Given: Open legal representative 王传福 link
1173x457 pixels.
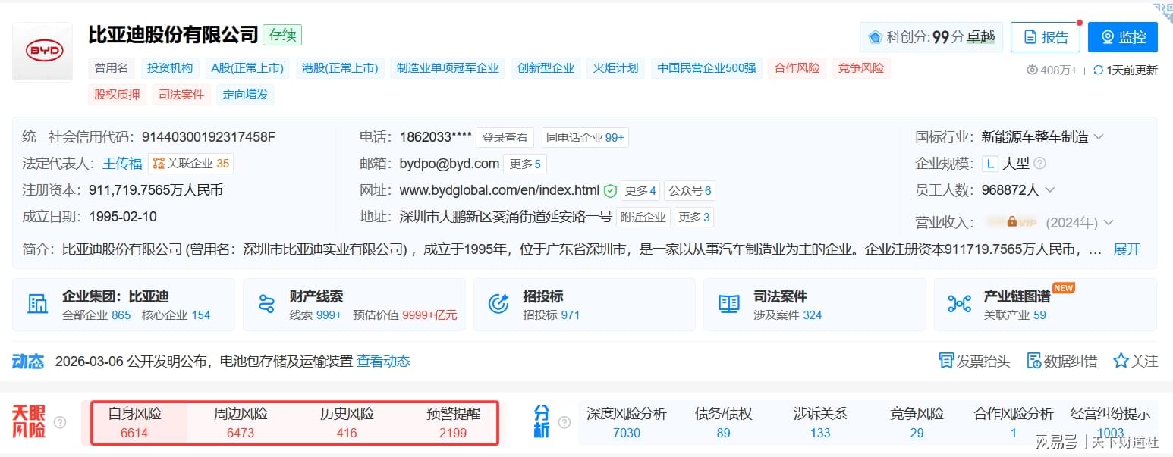Looking at the screenshot, I should point(122,163).
